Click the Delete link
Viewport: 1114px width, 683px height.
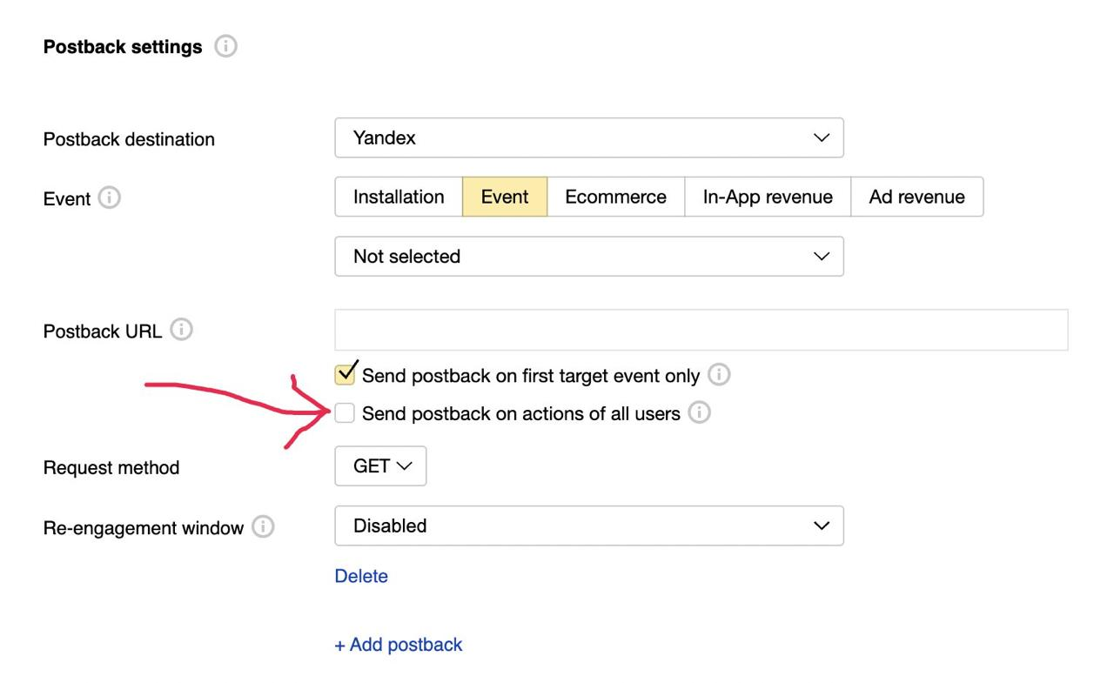pos(361,576)
